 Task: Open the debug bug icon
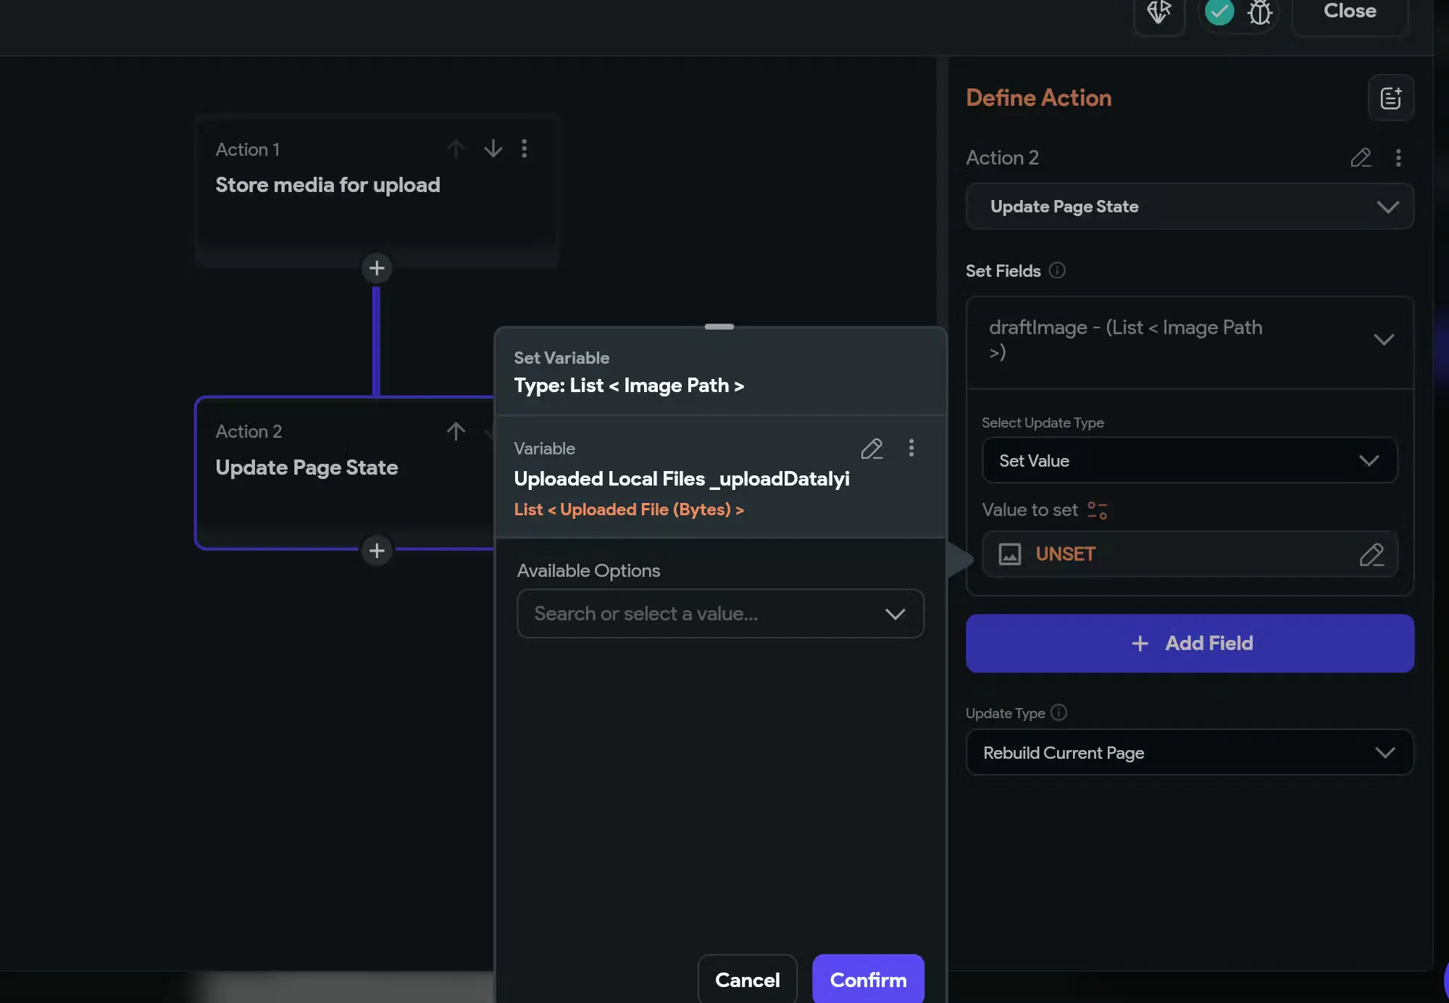[1260, 12]
